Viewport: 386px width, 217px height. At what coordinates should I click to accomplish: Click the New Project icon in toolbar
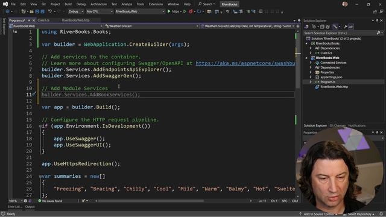tap(24, 11)
